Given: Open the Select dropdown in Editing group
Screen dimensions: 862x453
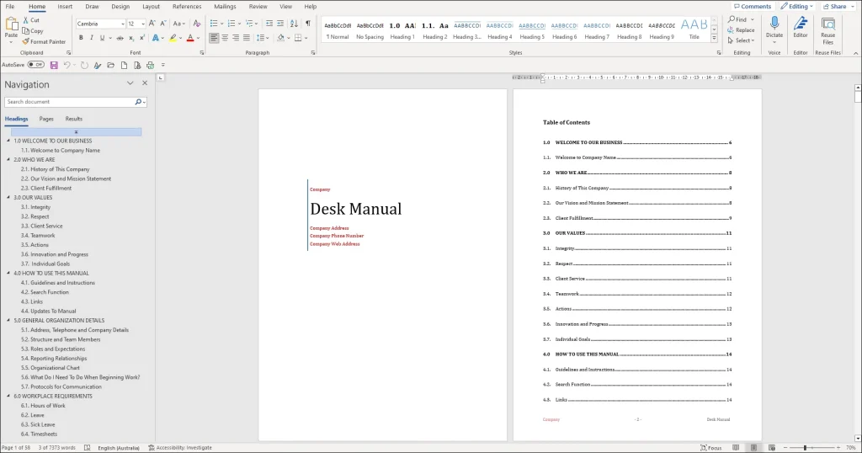Looking at the screenshot, I should tap(741, 40).
